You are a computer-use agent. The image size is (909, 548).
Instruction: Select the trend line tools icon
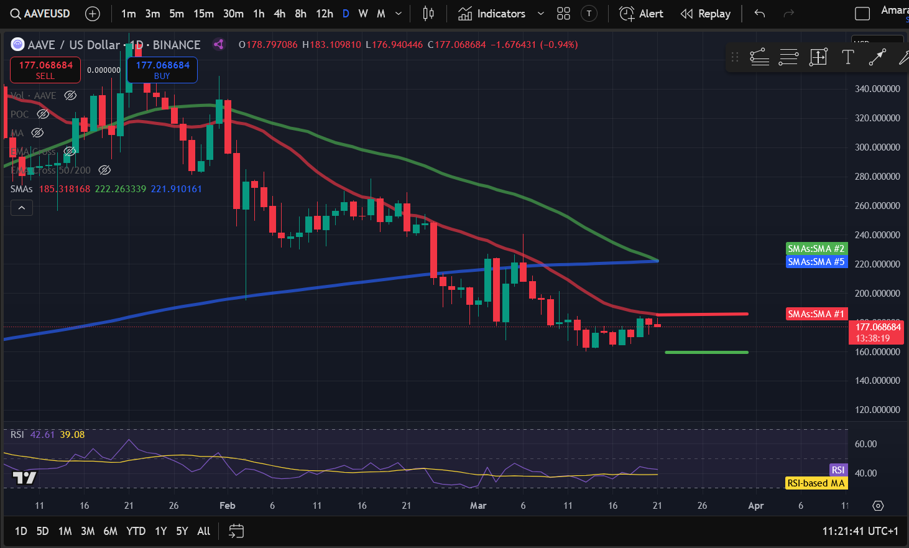(x=759, y=57)
